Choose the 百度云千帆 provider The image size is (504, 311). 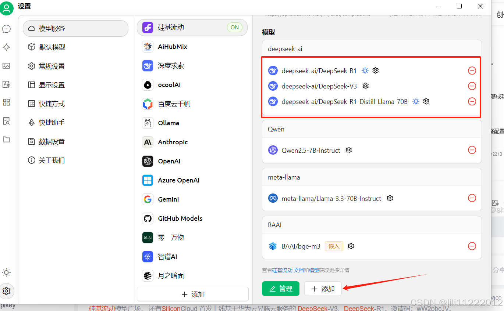tap(192, 104)
